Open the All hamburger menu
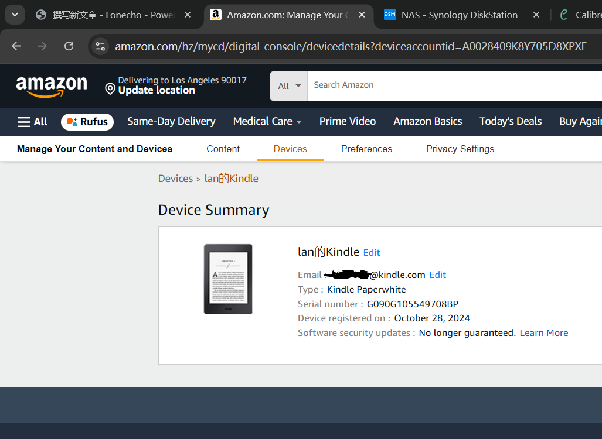Viewport: 602px width, 439px height. [x=32, y=122]
